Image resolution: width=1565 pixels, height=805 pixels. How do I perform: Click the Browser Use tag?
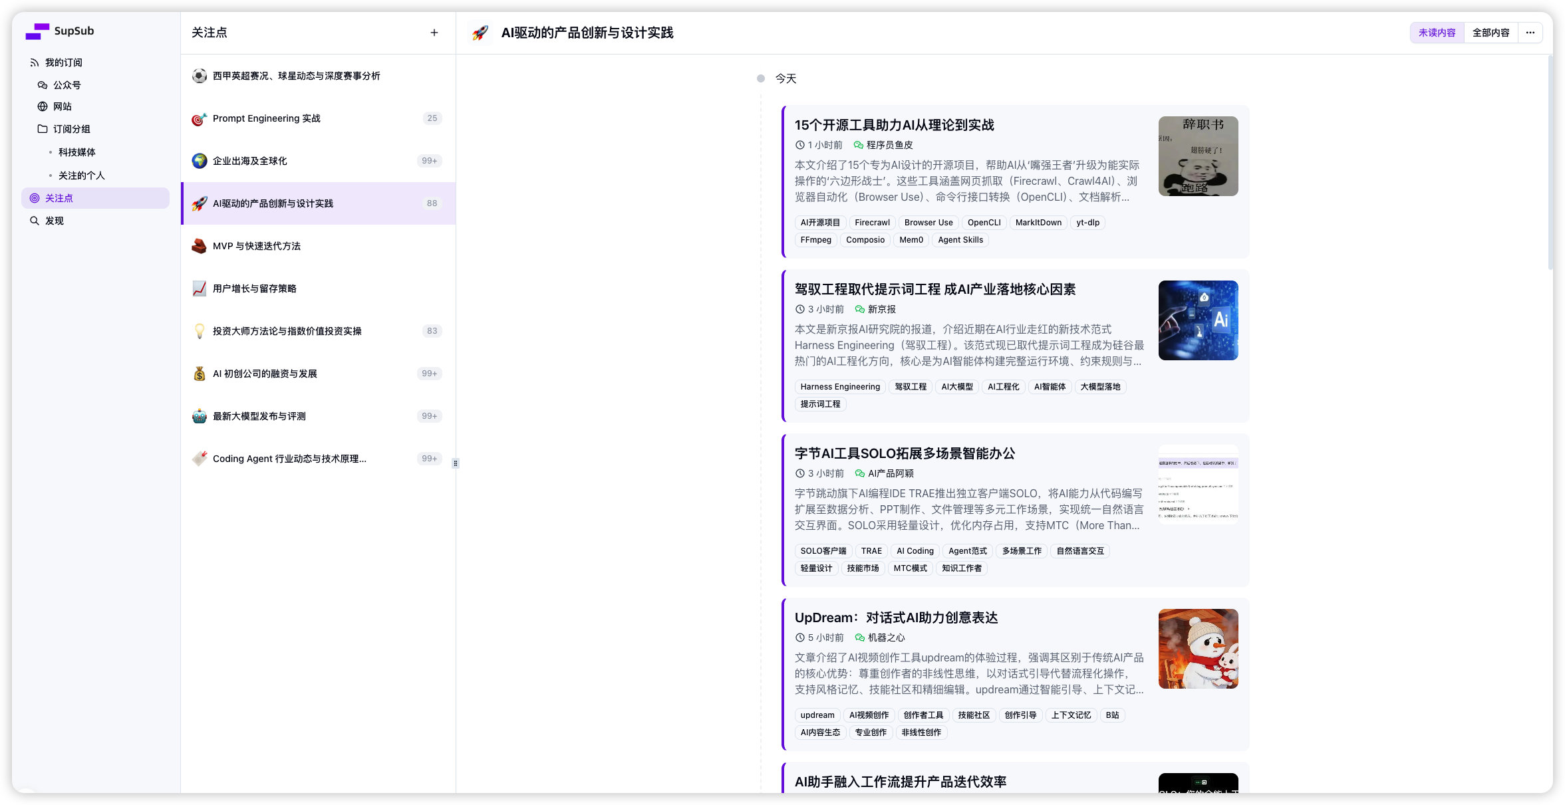pyautogui.click(x=928, y=223)
